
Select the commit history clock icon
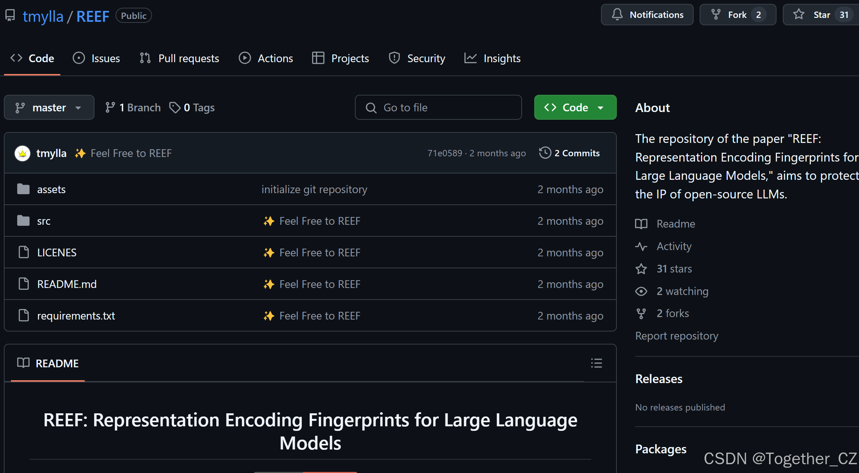pyautogui.click(x=544, y=153)
